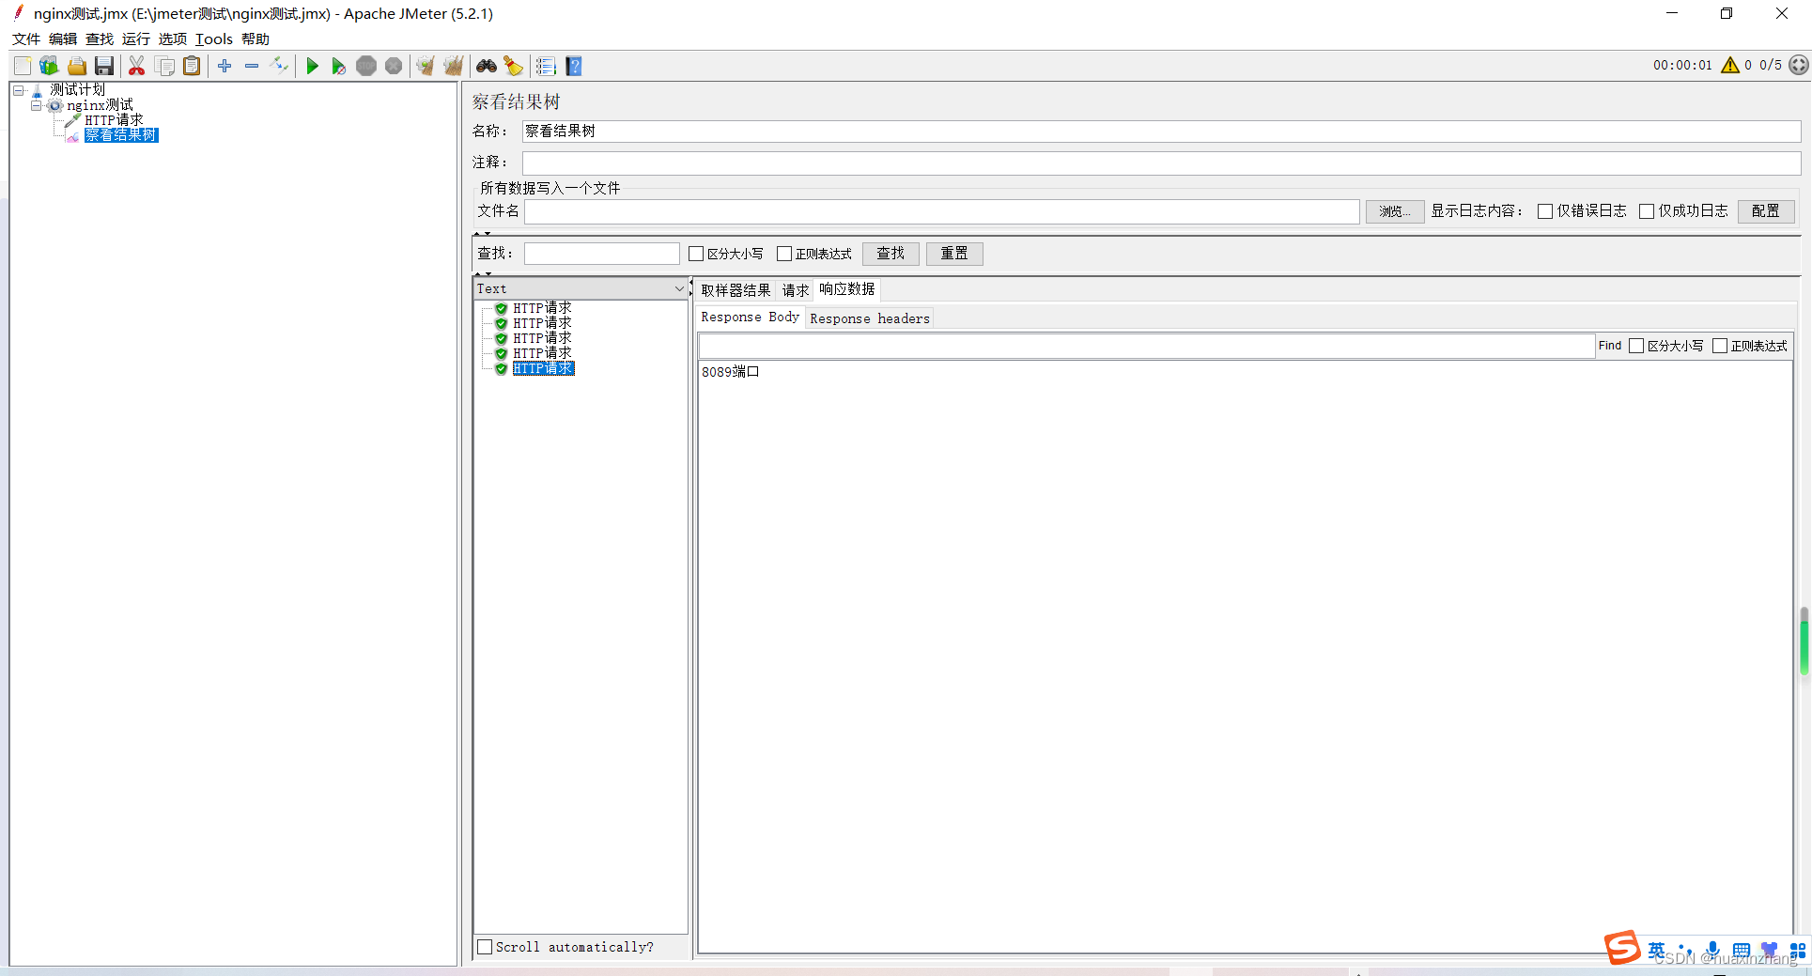Viewport: 1812px width, 976px height.
Task: Collapse all nodes with minus icon
Action: pyautogui.click(x=252, y=66)
